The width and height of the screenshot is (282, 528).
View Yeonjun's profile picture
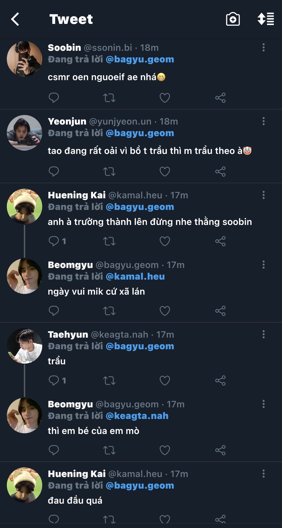pos(24,133)
